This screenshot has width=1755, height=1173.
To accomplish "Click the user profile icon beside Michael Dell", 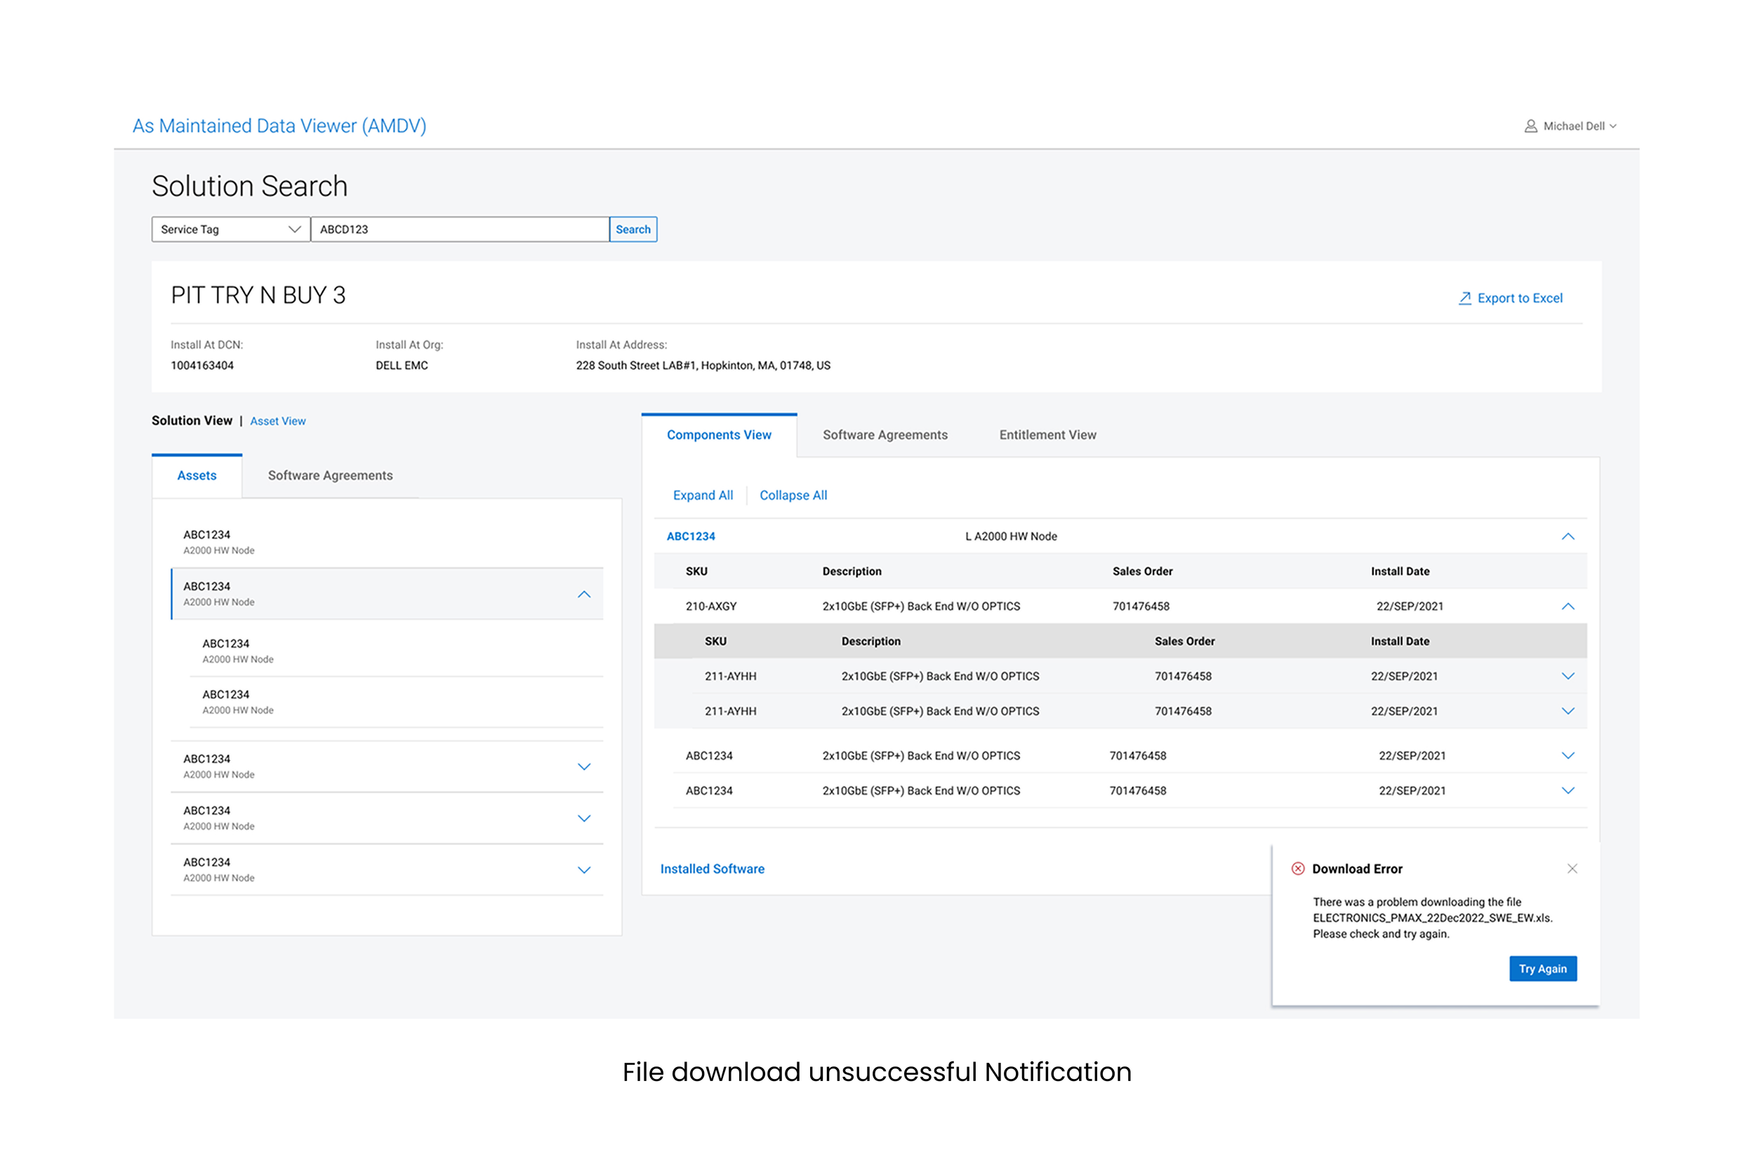I will pos(1530,126).
